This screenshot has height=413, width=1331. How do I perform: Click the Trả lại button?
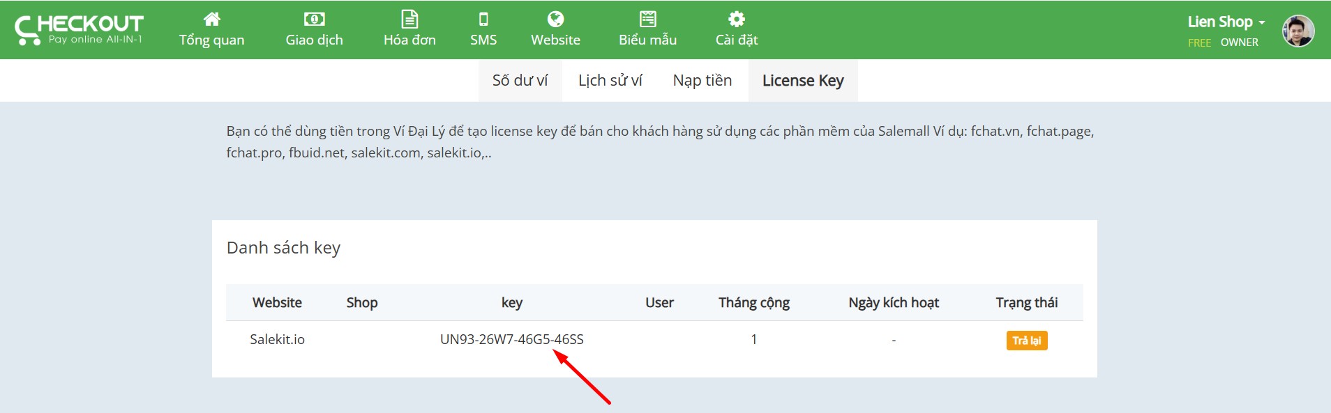(1027, 341)
